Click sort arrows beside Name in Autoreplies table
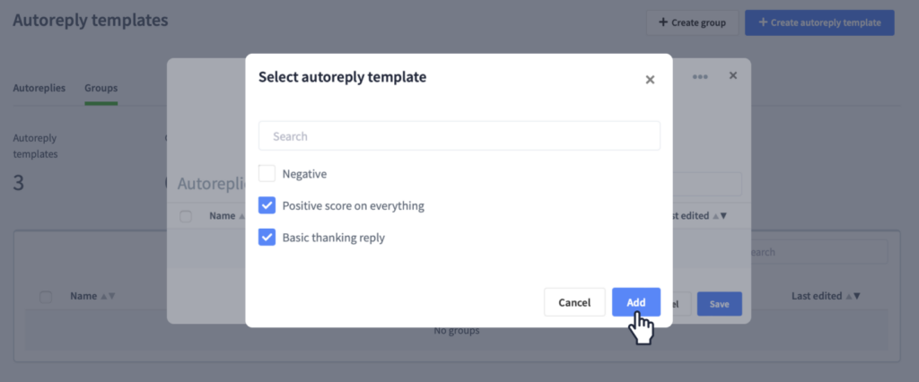This screenshot has height=382, width=919. [241, 216]
